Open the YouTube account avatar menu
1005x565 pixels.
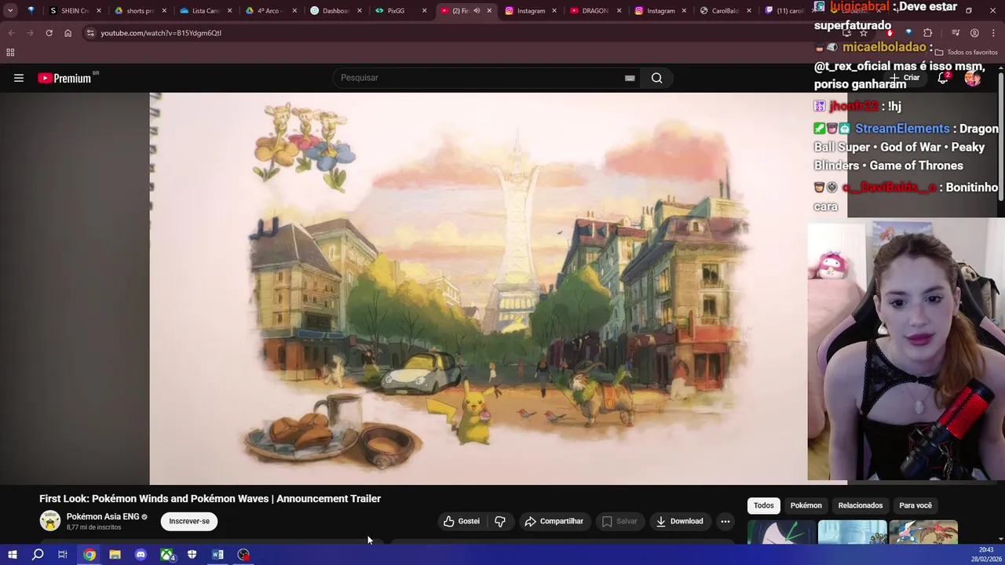(973, 78)
